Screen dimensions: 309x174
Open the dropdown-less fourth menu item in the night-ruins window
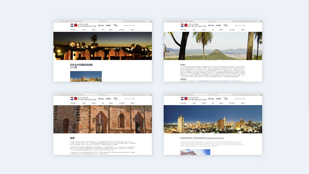[x=103, y=30]
